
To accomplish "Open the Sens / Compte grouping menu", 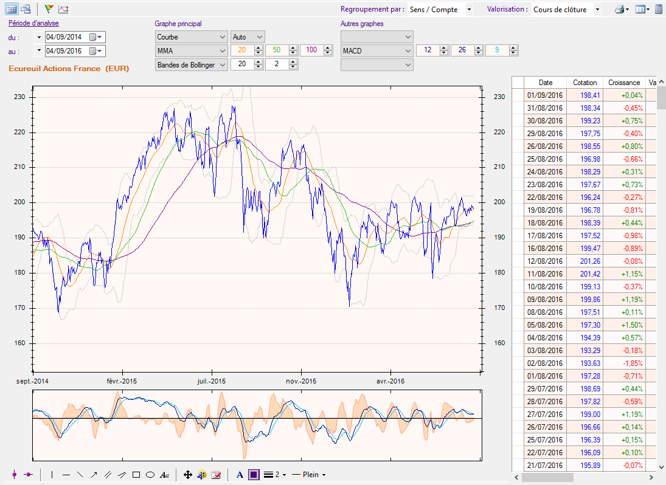I will pyautogui.click(x=439, y=10).
